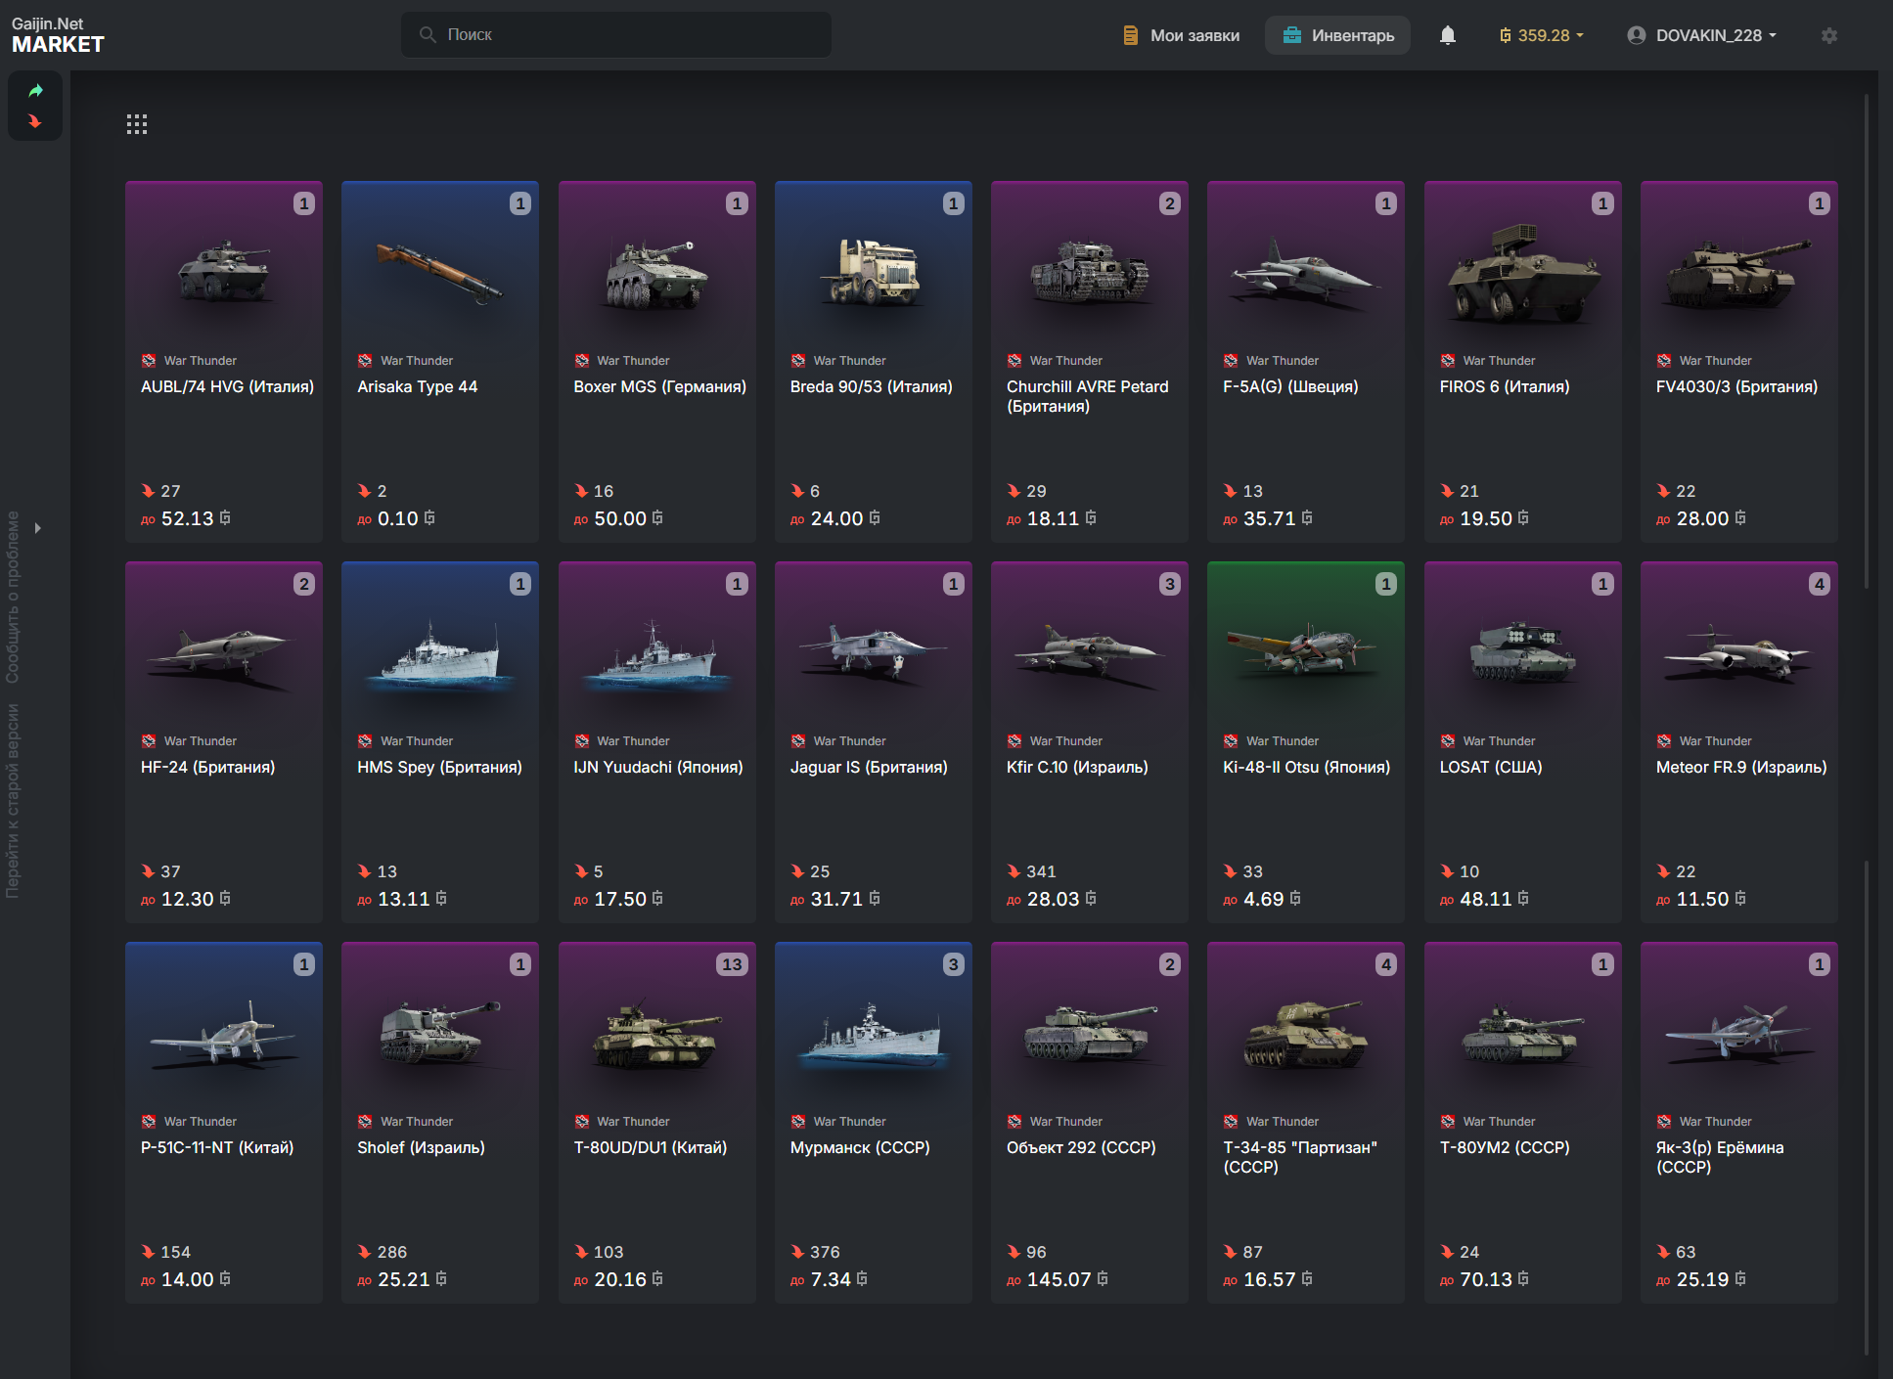1893x1379 pixels.
Task: Open Meteor FR.9 (Израиль) image
Action: click(1739, 653)
